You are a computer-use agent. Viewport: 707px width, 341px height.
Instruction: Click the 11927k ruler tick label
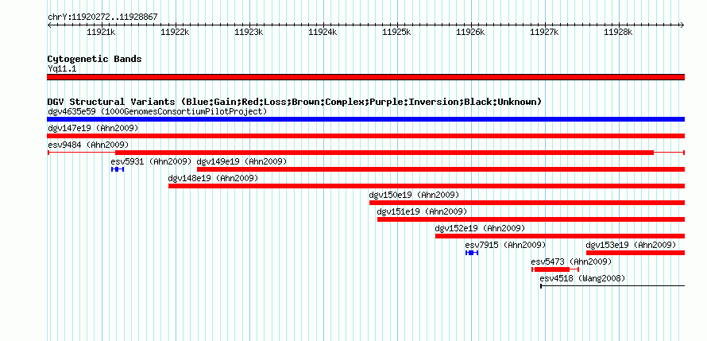pyautogui.click(x=545, y=32)
